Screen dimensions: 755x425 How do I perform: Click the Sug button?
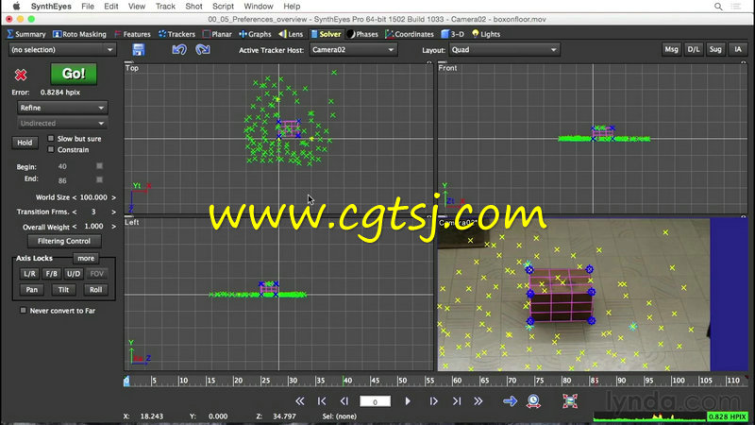click(715, 49)
